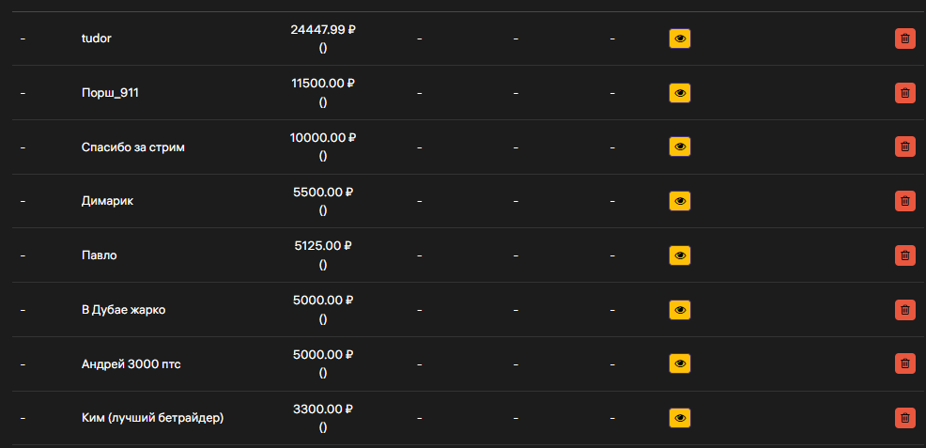Screen dimensions: 926x448
Task: Toggle visibility for Ким (лучший бетрайдер)
Action: [x=680, y=418]
